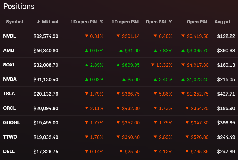Click AMD open P&L percent 7.83%
Image resolution: width=238 pixels, height=160 pixels.
click(166, 51)
